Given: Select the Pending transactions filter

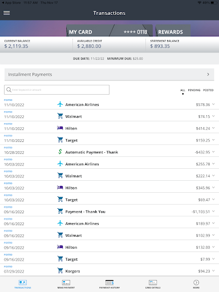Looking at the screenshot, I should click(194, 90).
